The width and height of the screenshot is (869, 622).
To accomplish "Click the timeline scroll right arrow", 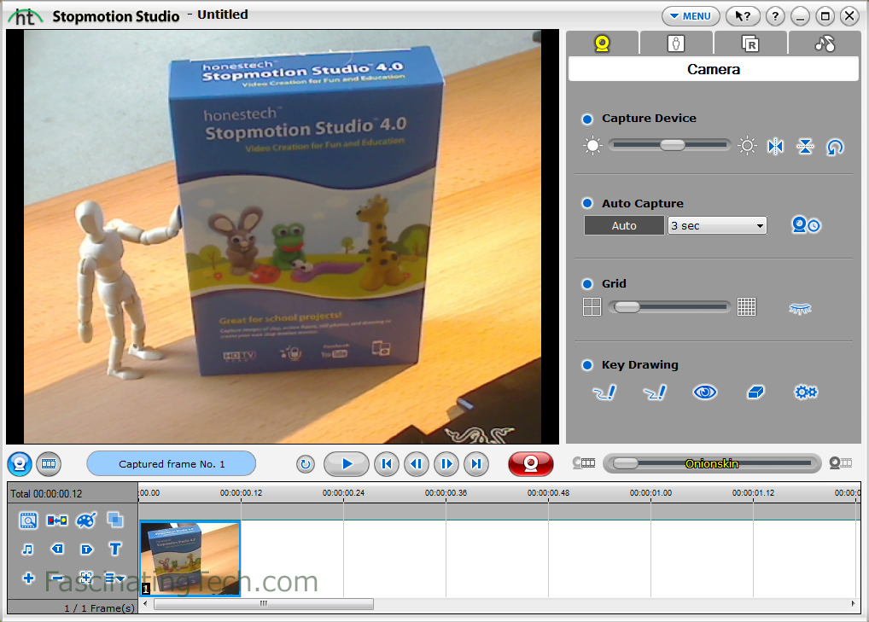I will click(x=853, y=604).
